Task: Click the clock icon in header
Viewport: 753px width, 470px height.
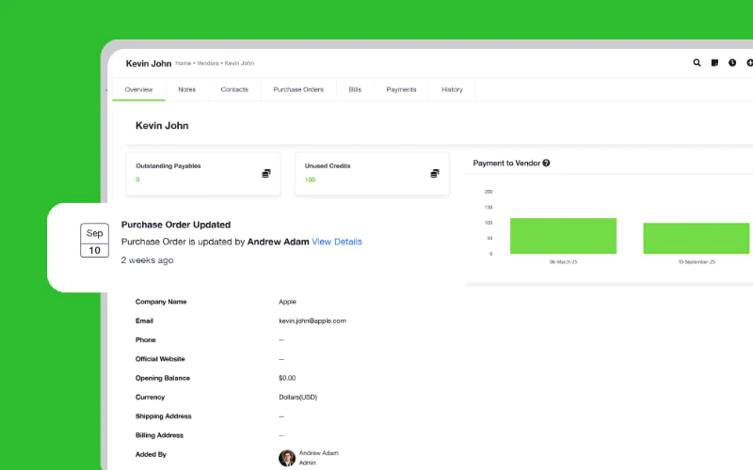Action: point(732,63)
